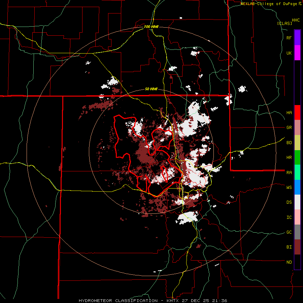Click the DS dry snow white swatch

[297, 202]
